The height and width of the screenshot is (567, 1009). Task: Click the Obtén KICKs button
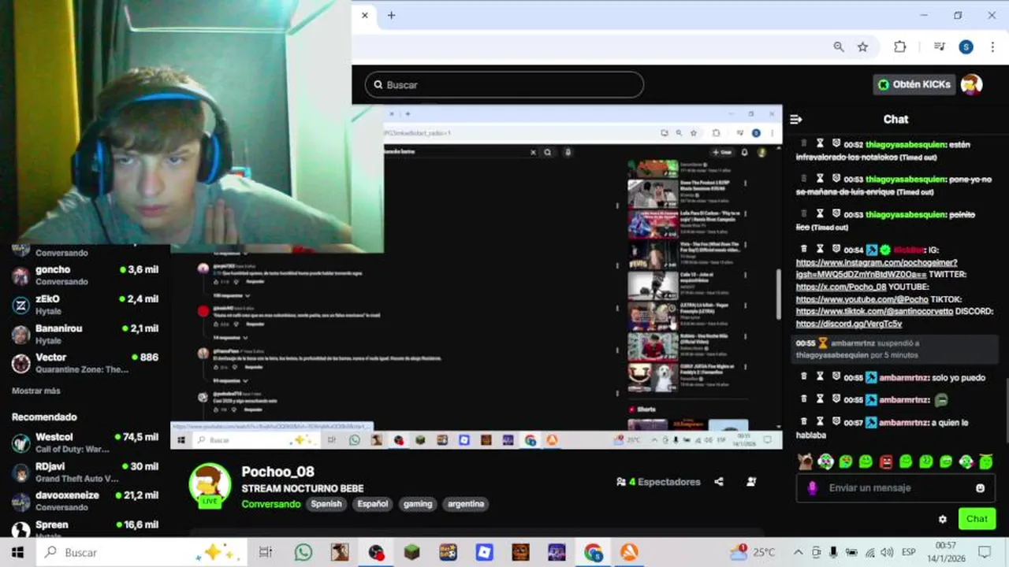coord(914,84)
